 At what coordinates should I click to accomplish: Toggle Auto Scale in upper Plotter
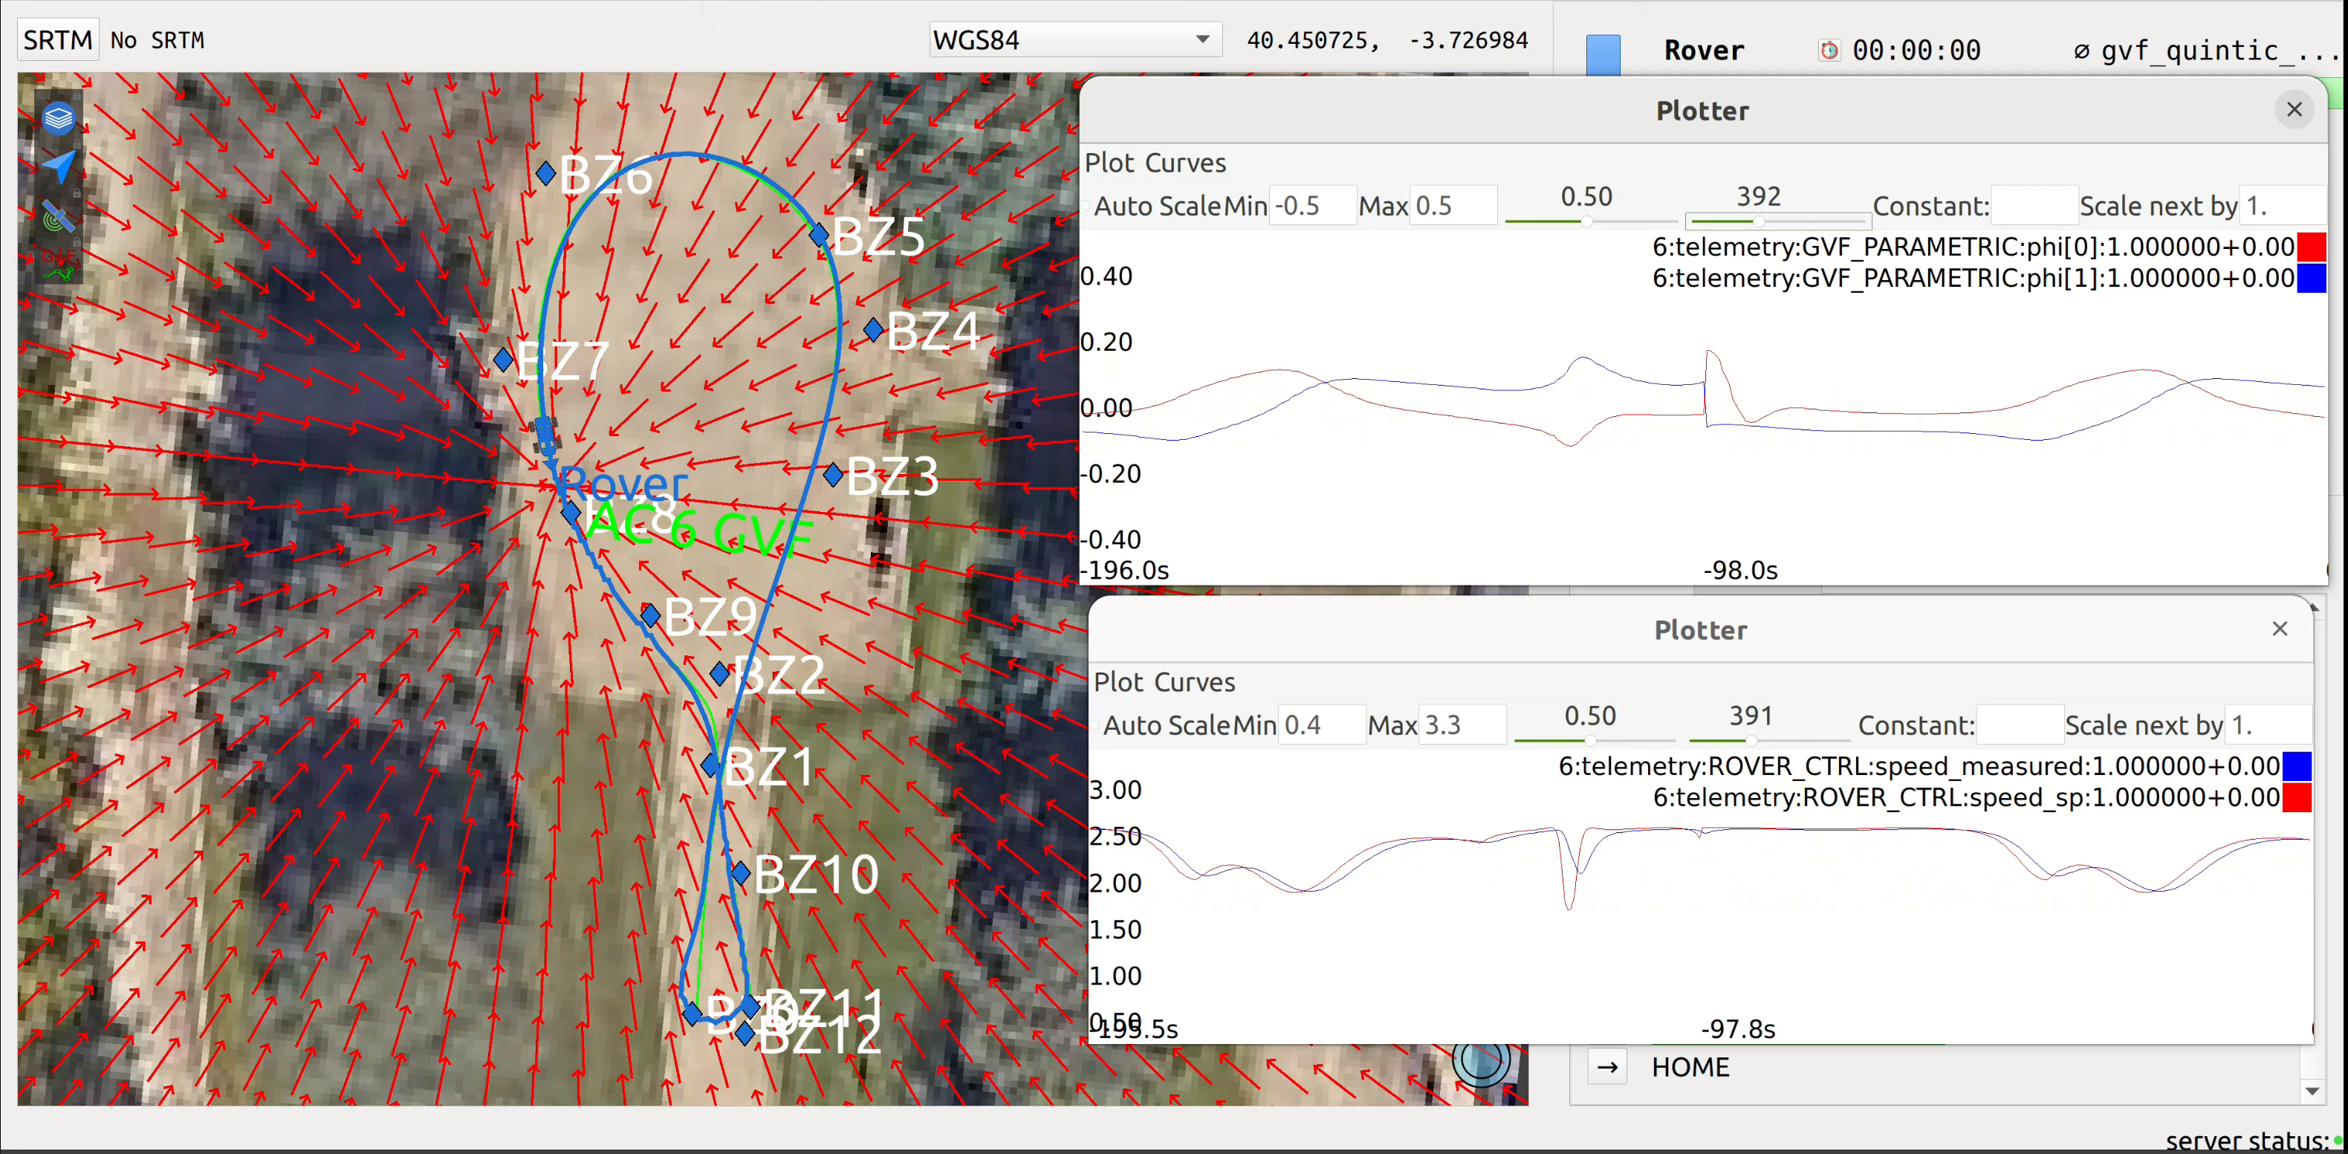coord(1087,206)
